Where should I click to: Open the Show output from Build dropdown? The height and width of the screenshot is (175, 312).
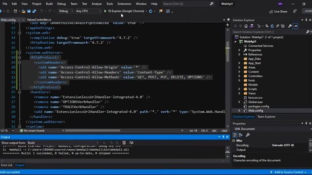[x=63, y=142]
